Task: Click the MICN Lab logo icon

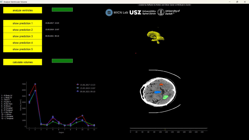Action: [109, 13]
